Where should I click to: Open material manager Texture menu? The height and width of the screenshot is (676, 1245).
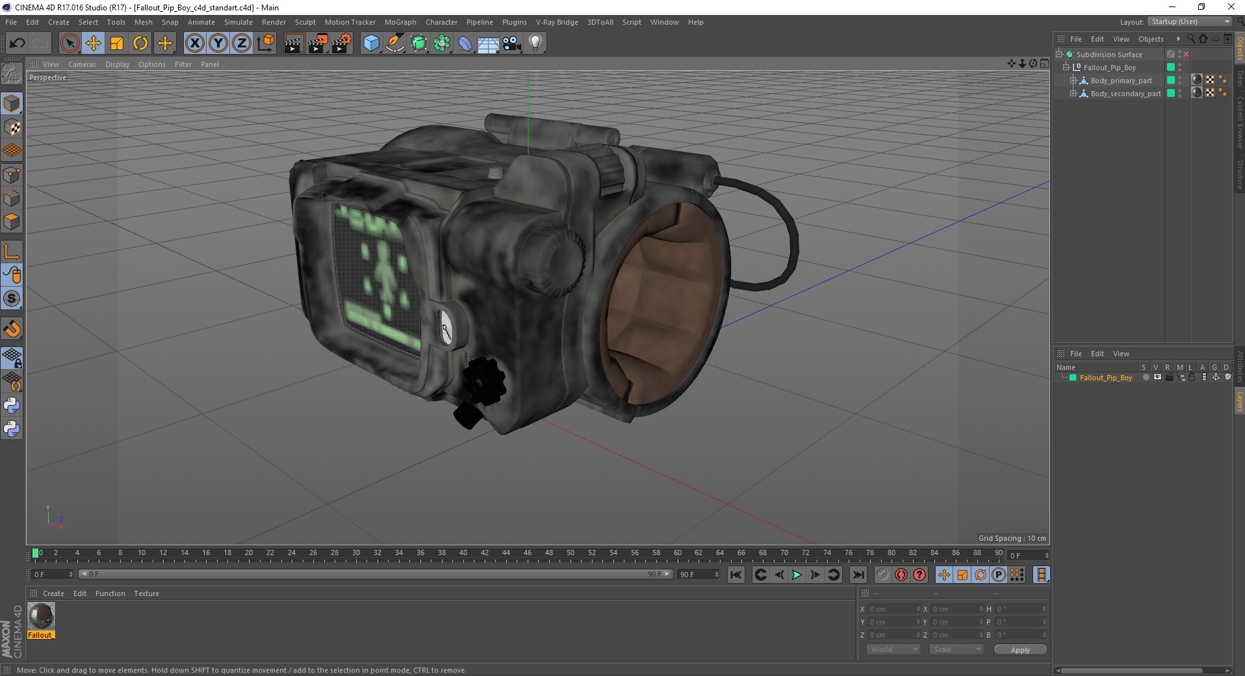[x=146, y=593]
